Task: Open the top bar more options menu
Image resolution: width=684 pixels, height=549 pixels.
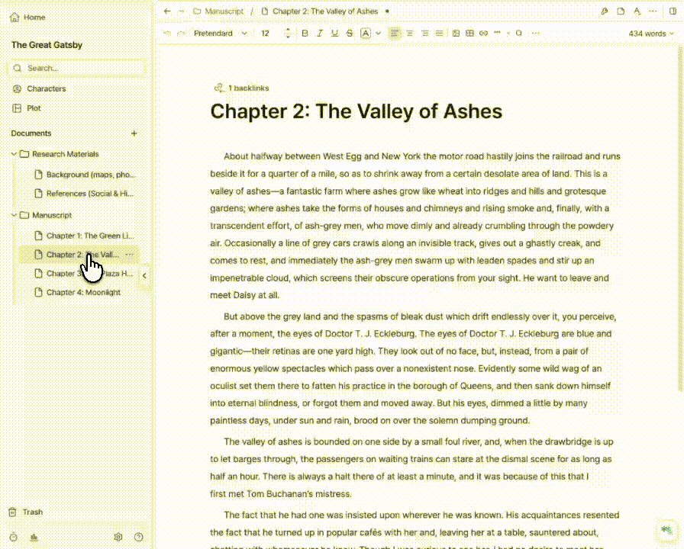Action: (653, 11)
